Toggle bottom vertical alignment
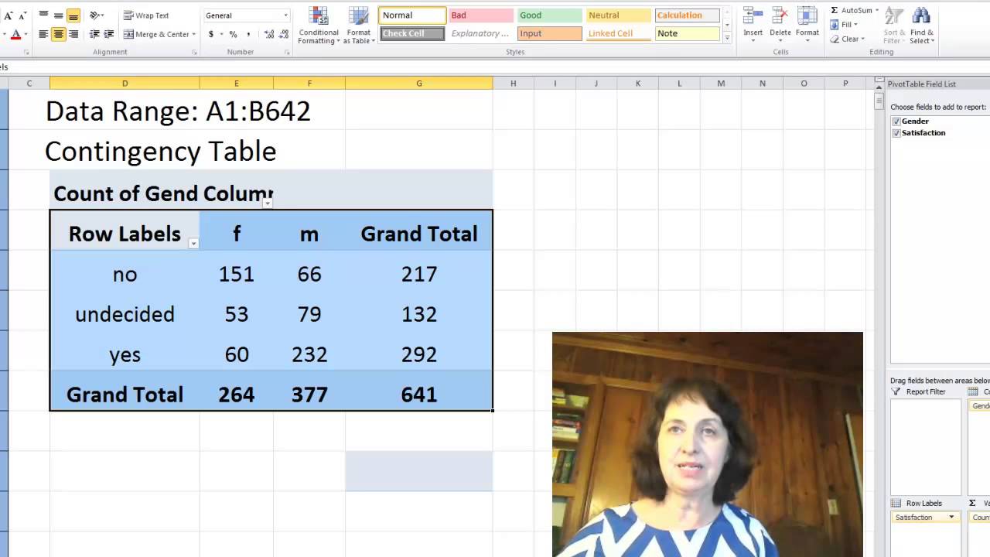Screen dimensions: 990x557 [73, 15]
